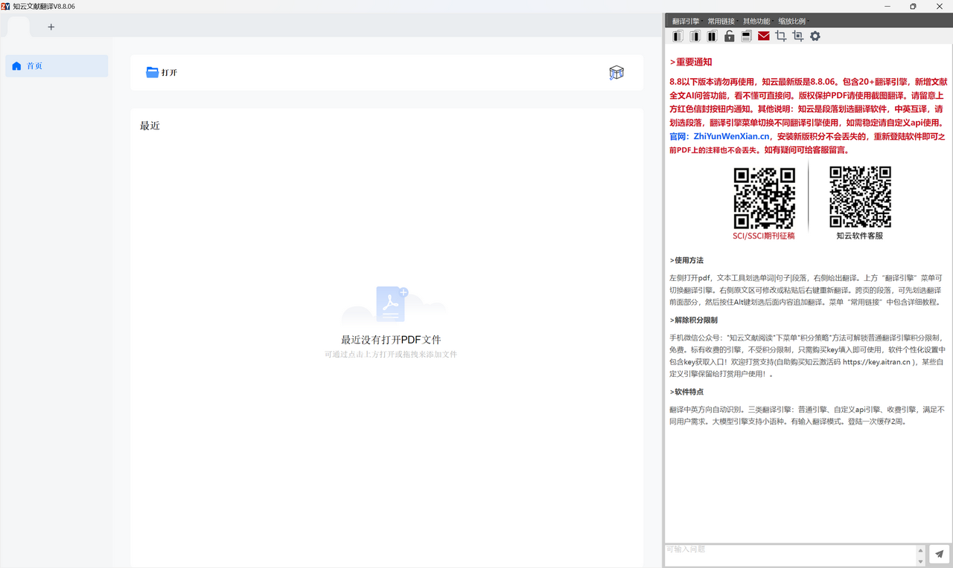Click the red envelope notification icon

coord(763,36)
